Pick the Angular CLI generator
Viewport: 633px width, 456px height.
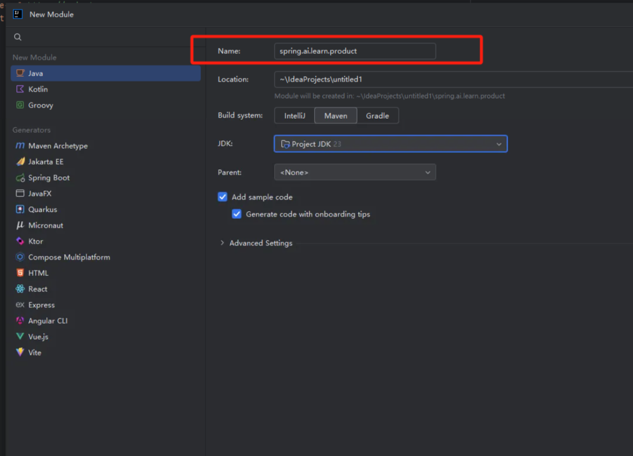pyautogui.click(x=105, y=321)
